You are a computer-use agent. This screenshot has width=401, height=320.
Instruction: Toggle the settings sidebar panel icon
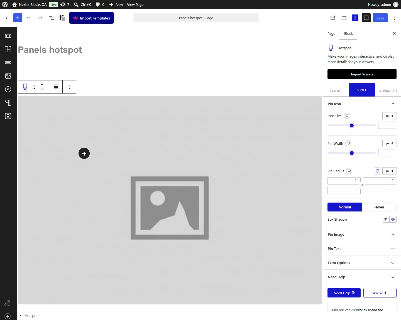[366, 18]
